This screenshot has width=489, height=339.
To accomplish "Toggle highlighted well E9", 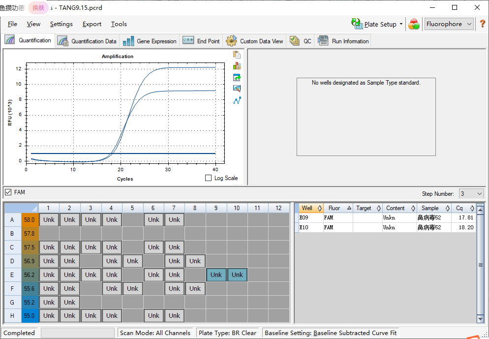I will coord(216,275).
